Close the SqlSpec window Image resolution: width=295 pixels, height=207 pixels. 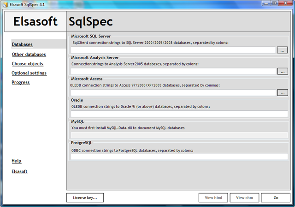coord(285,3)
